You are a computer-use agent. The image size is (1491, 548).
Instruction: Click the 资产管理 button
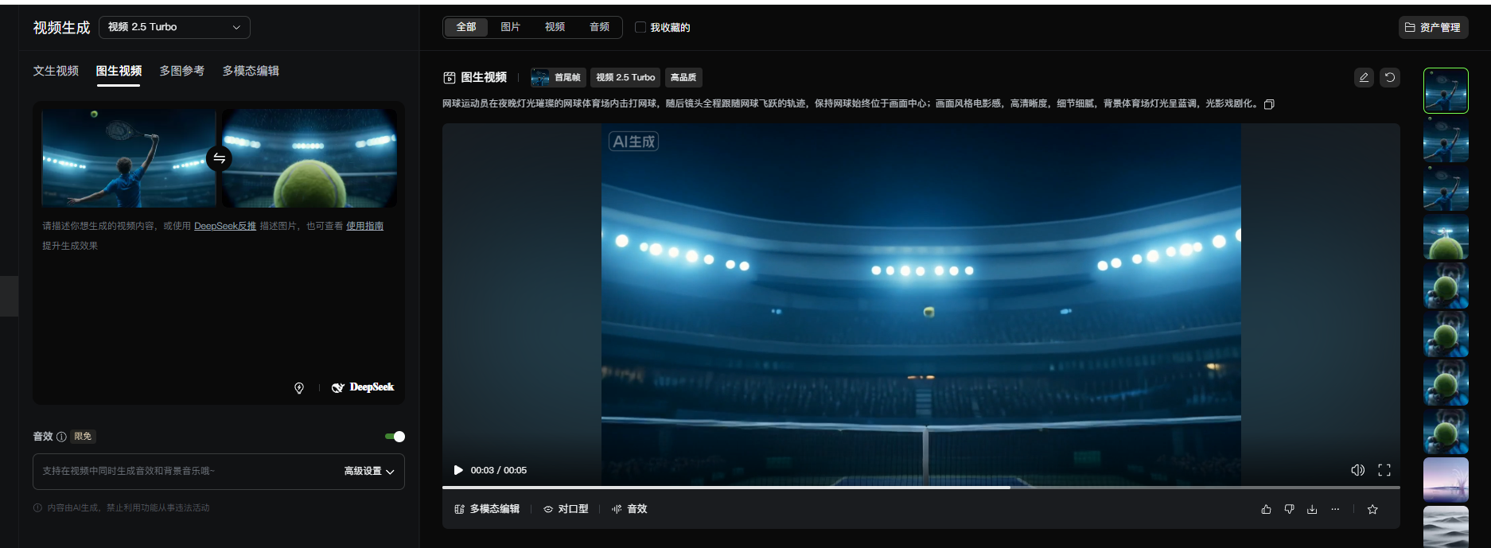click(x=1433, y=27)
